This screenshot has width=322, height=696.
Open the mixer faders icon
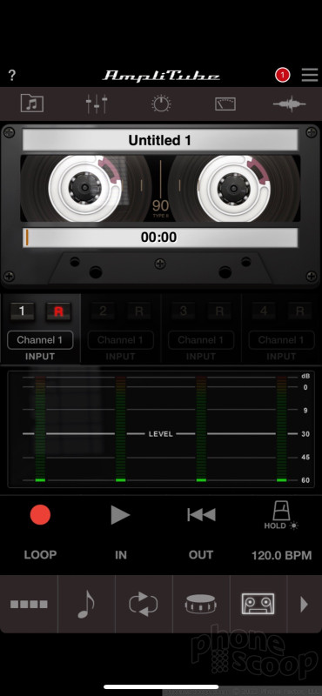pos(97,104)
